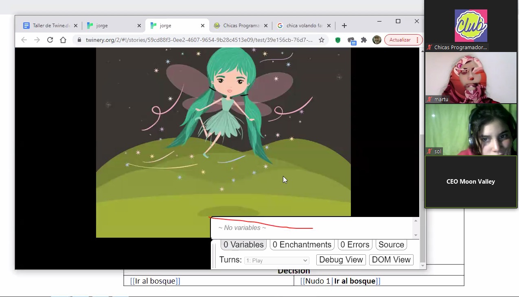
Task: Open the green shield extension
Action: 338,40
